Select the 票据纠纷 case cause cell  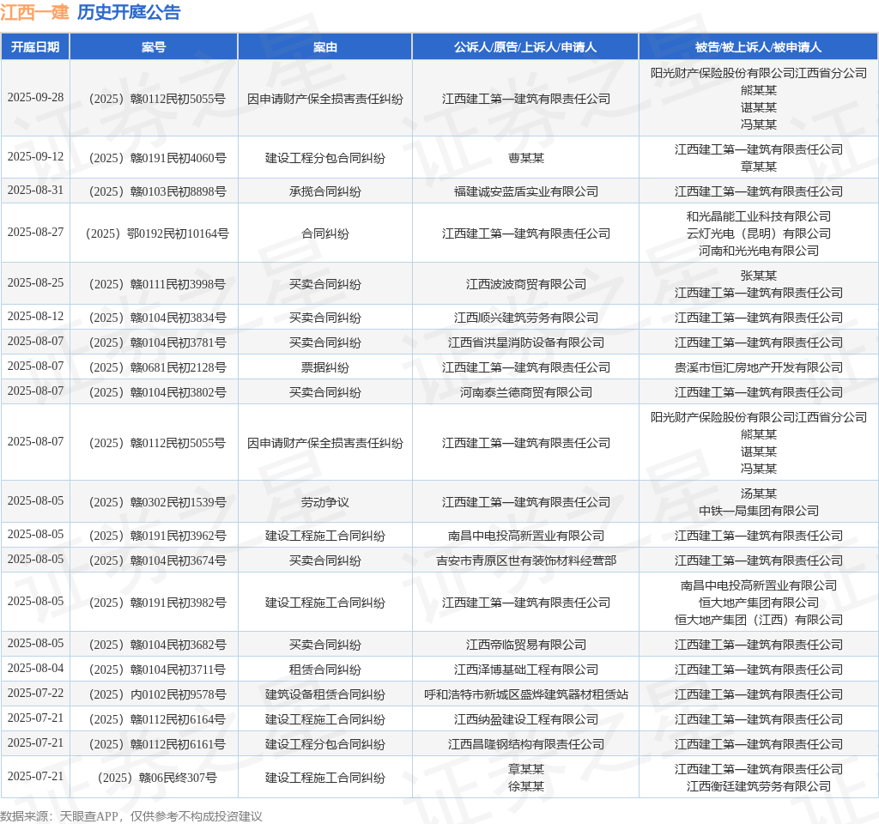click(x=325, y=367)
